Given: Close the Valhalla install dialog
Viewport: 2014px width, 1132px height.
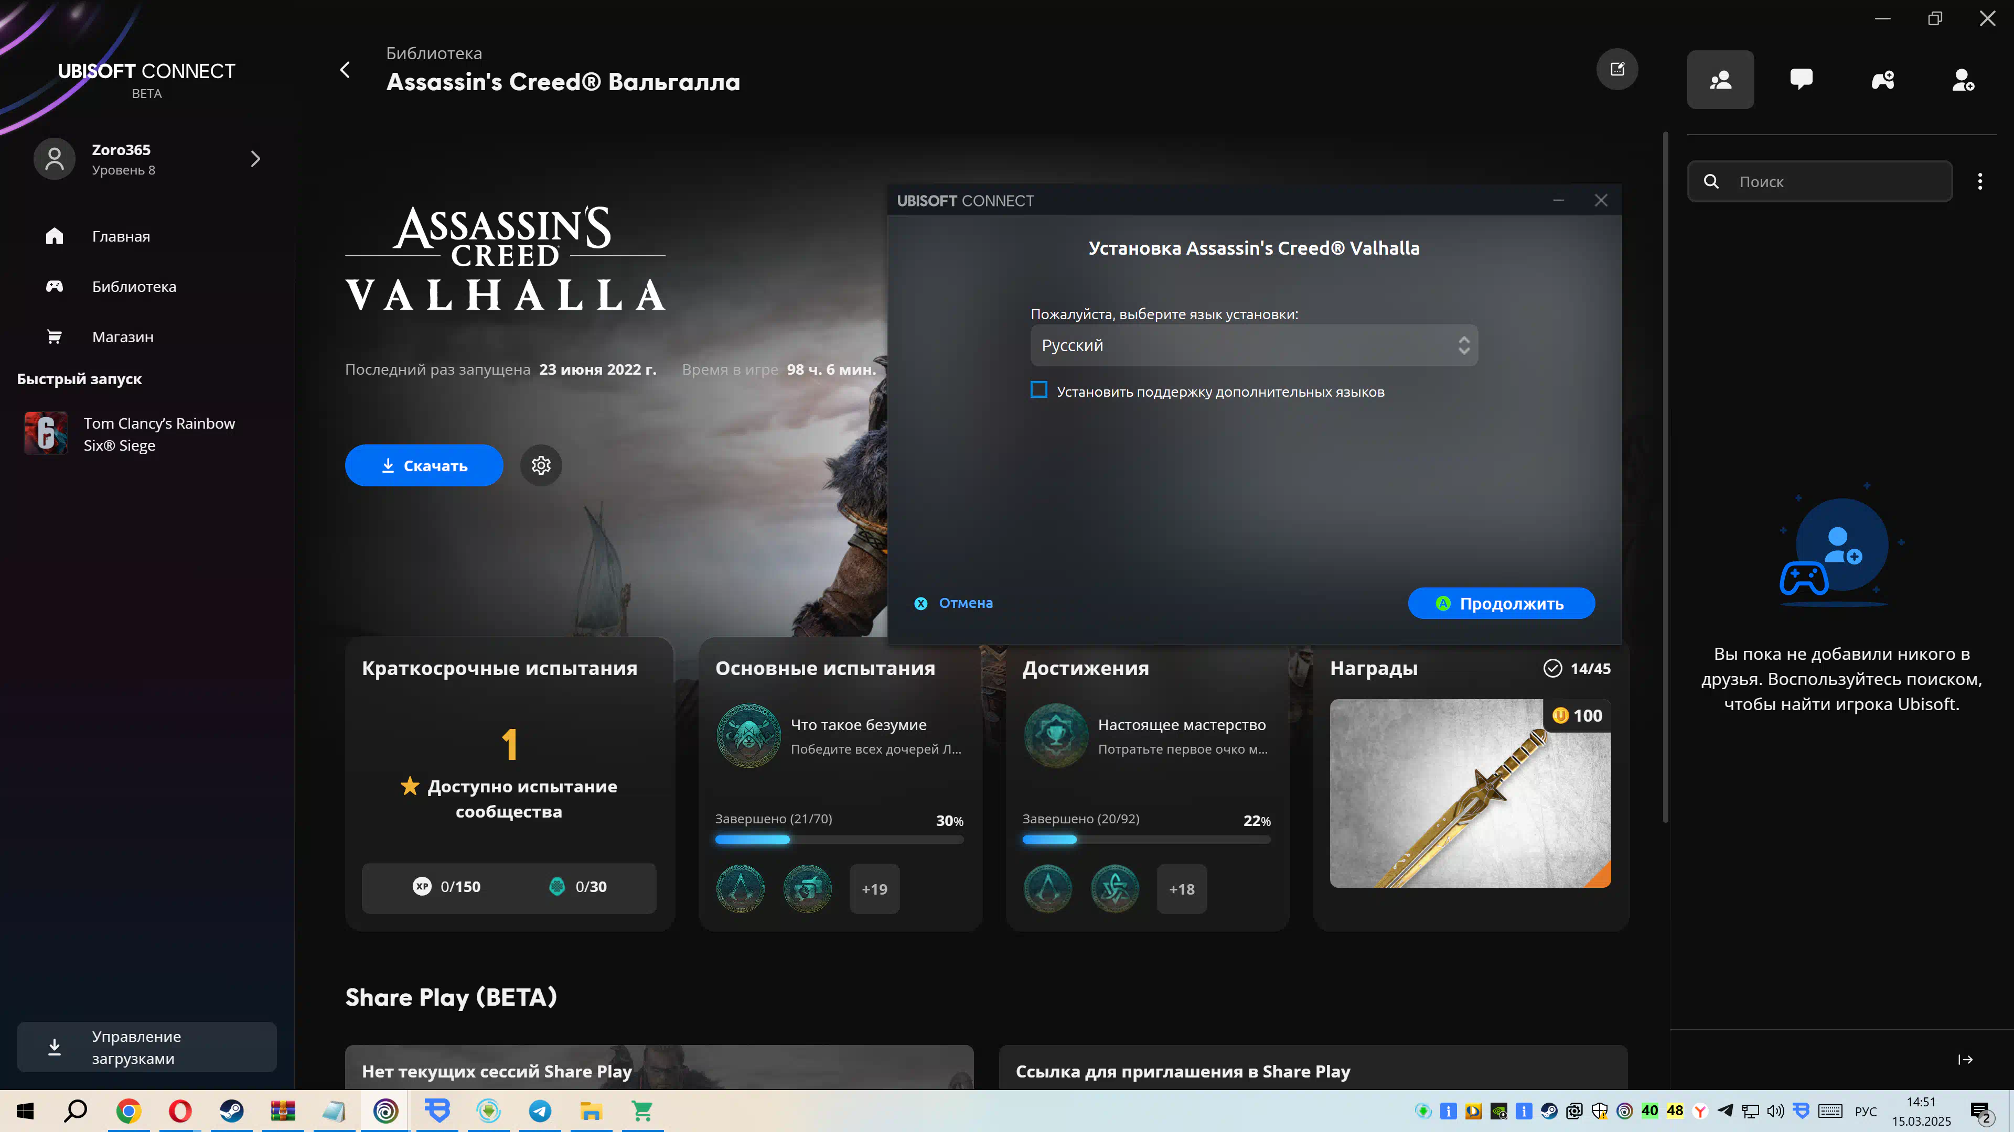Looking at the screenshot, I should [x=1601, y=201].
